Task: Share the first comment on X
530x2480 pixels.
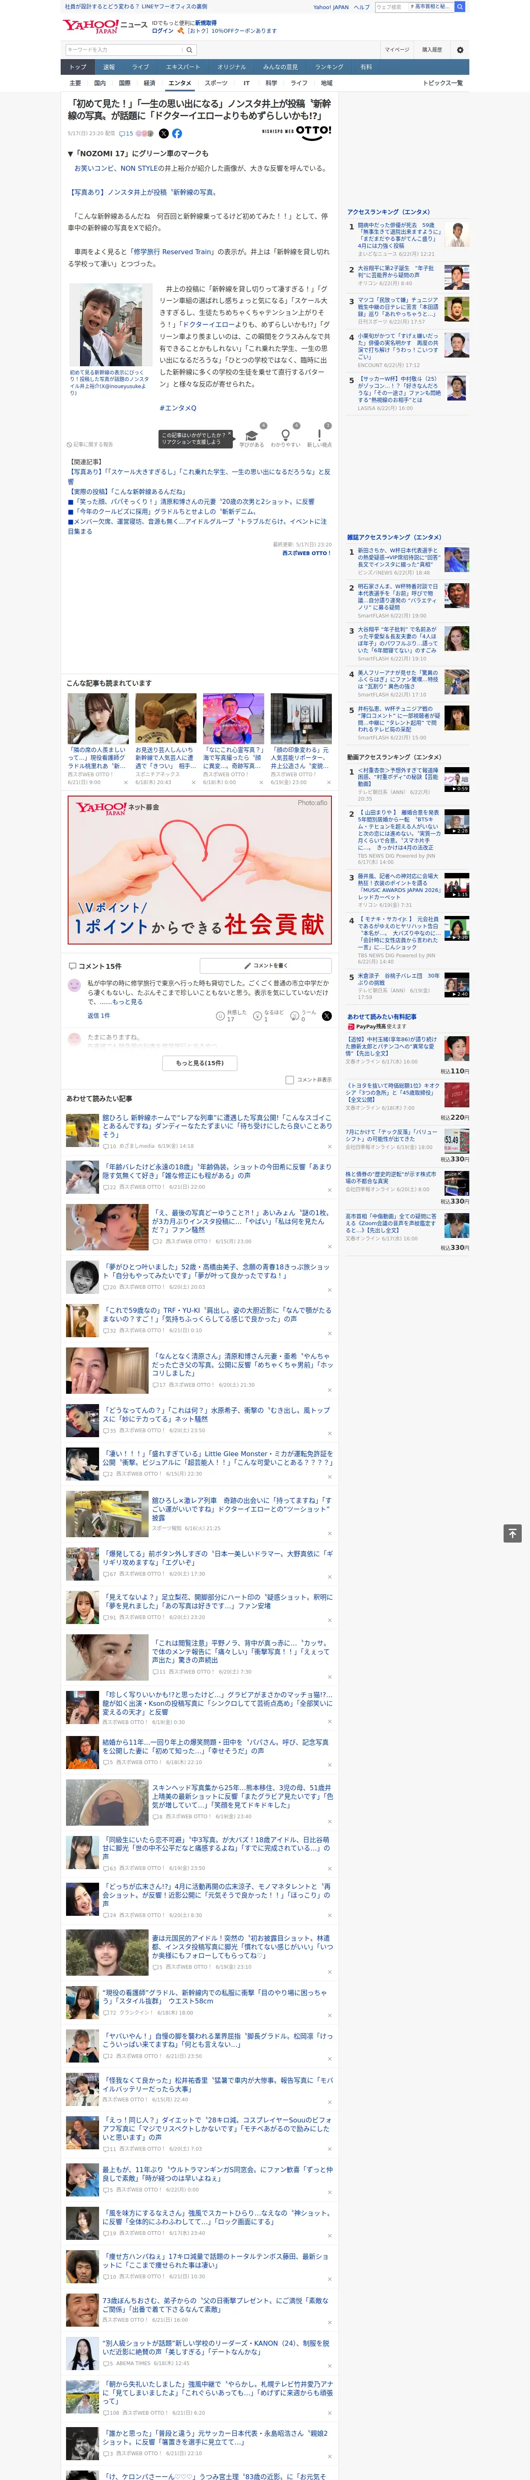Action: (327, 1016)
